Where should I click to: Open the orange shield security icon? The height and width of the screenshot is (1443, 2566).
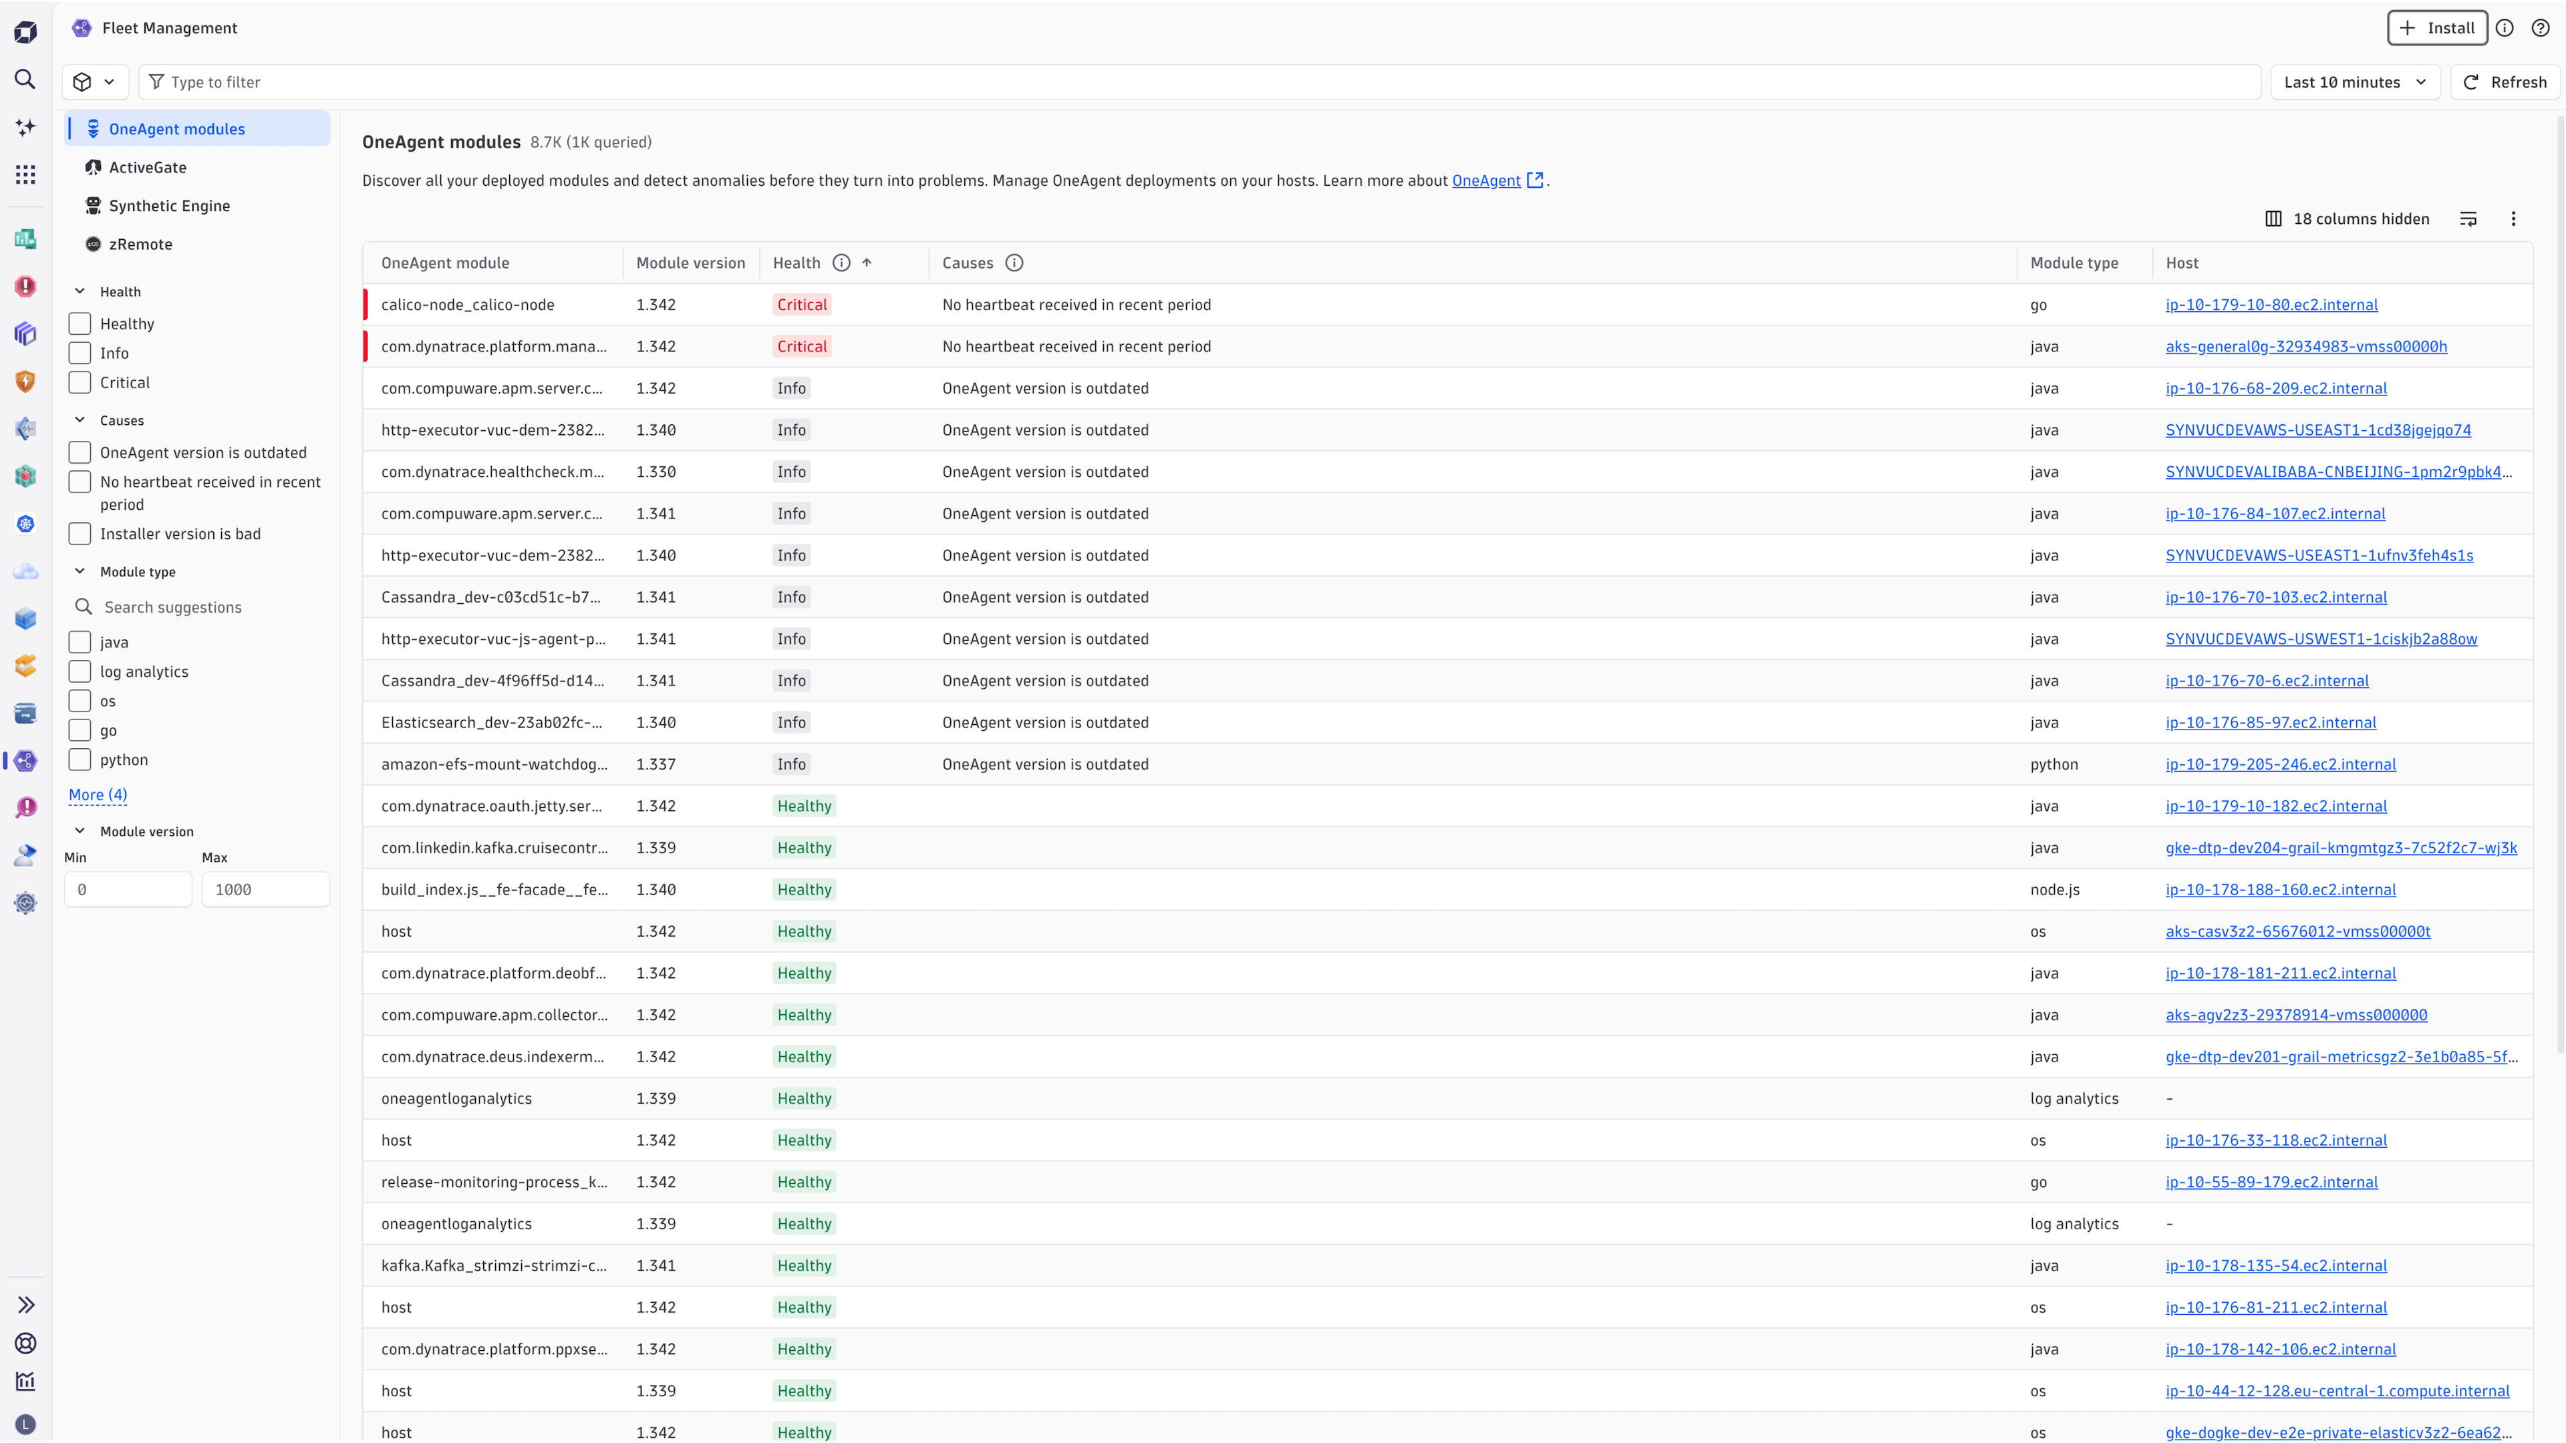click(x=25, y=381)
